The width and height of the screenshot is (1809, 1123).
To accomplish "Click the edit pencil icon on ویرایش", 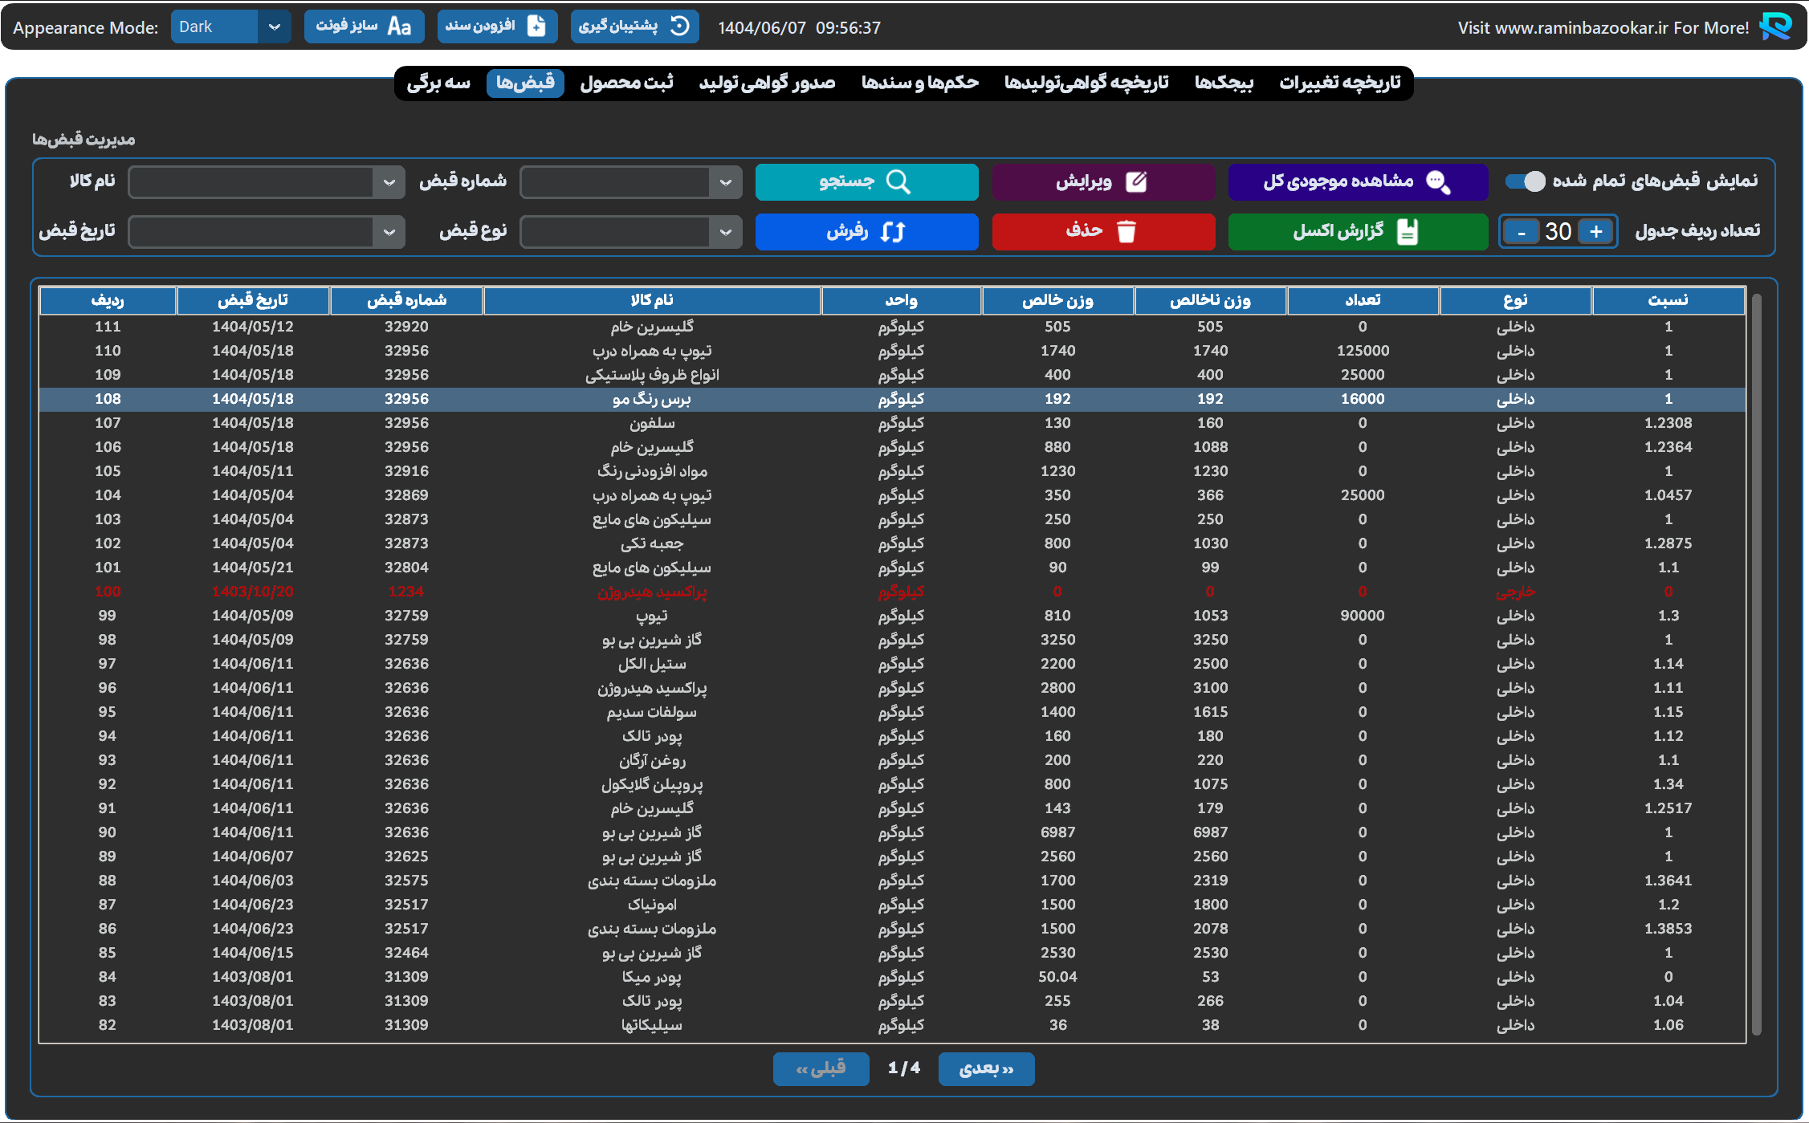I will [x=1136, y=182].
